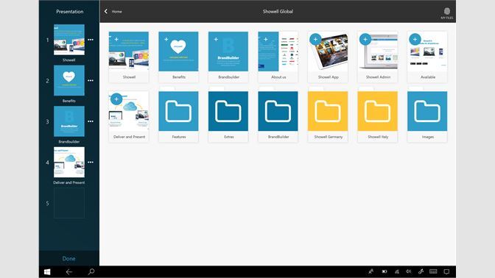Select Brandbuilder slide thumbnail in Presentation panel

[x=69, y=121]
